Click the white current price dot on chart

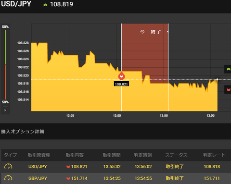click(x=217, y=79)
